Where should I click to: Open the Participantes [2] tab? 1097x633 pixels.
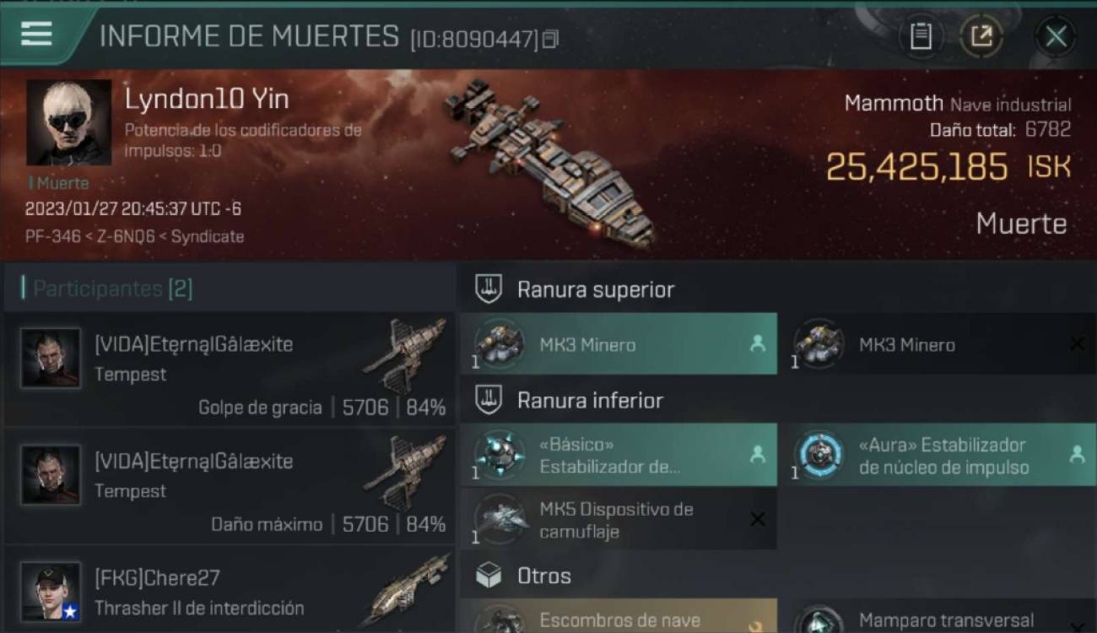point(113,289)
